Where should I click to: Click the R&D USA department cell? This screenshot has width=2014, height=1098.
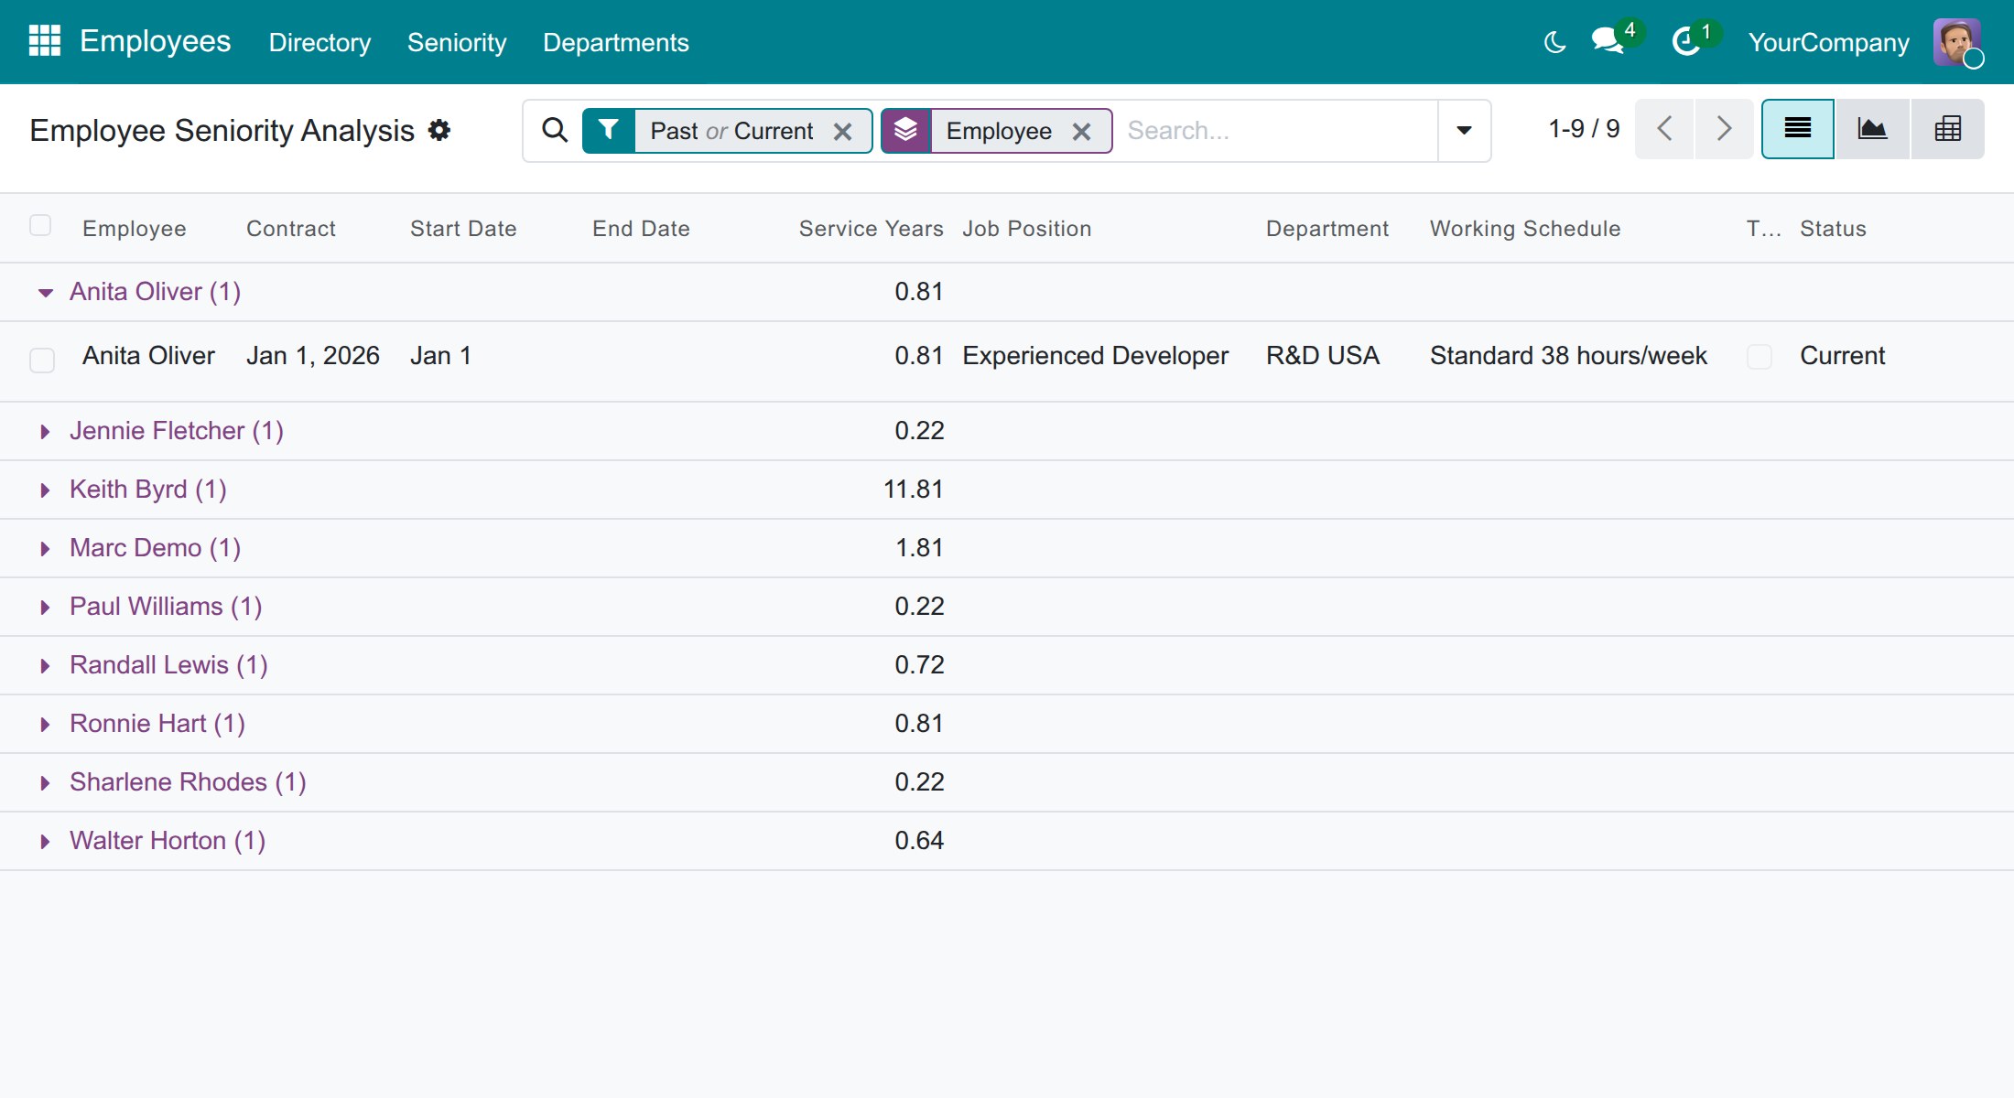[1323, 356]
